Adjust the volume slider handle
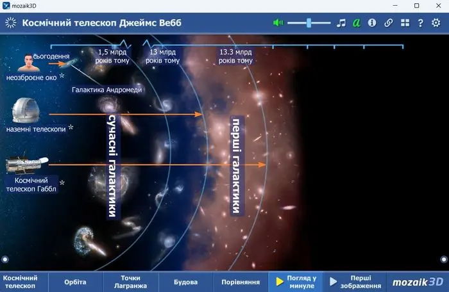Viewport: 449px width, 292px height. point(309,22)
